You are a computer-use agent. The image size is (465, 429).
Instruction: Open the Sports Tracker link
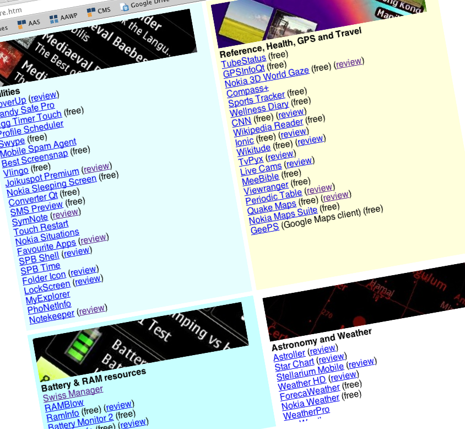[x=257, y=100]
